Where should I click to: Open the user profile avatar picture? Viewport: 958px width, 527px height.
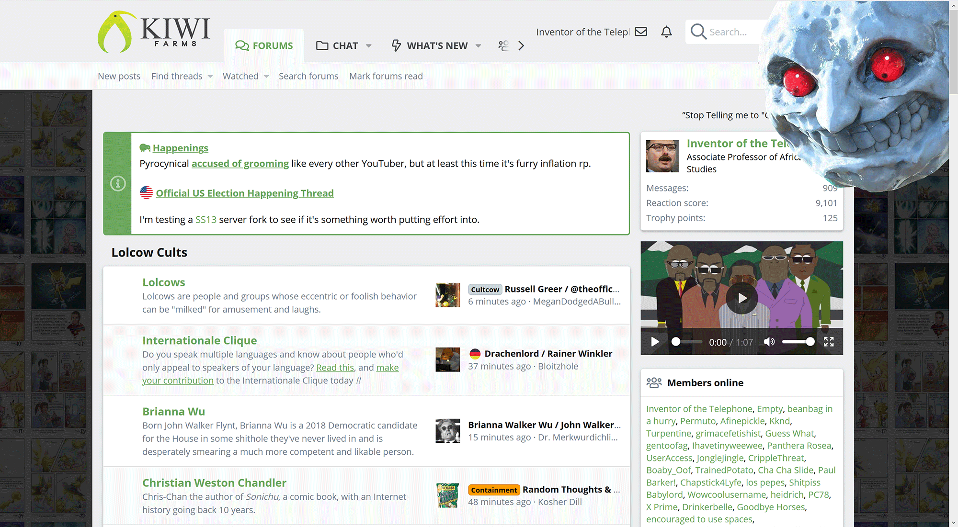[662, 156]
